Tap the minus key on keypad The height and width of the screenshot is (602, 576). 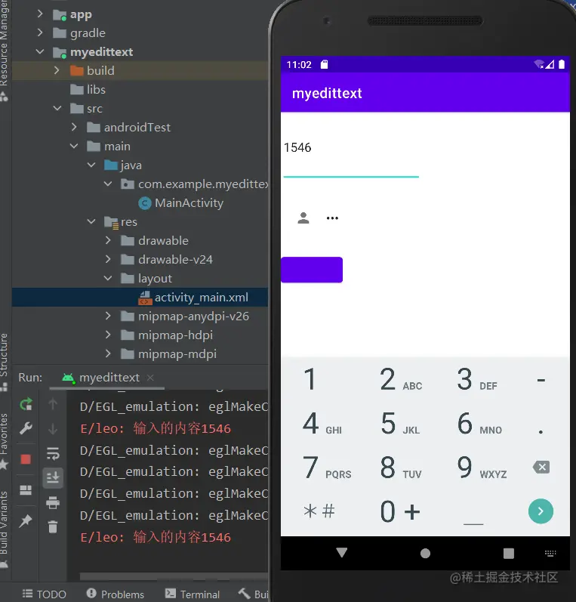[541, 380]
